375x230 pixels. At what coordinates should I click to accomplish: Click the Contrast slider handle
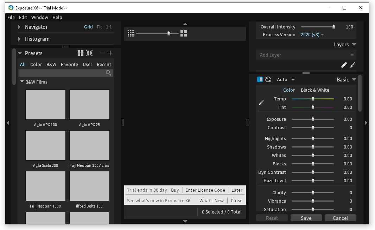pyautogui.click(x=313, y=127)
